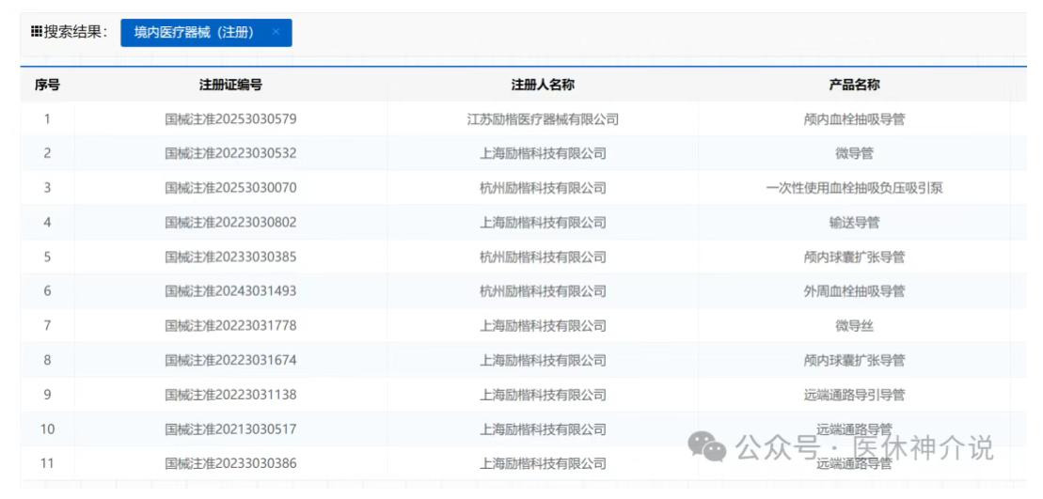
Task: Click the 产品名称 column header
Action: pyautogui.click(x=854, y=86)
